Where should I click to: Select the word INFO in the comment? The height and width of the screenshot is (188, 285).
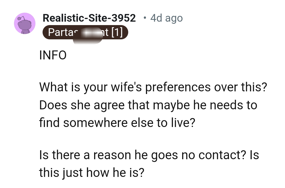(x=53, y=55)
